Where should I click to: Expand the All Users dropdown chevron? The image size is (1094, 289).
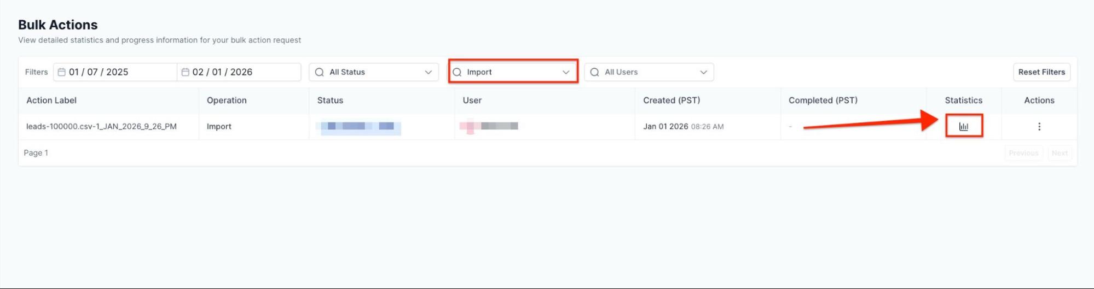pos(703,72)
